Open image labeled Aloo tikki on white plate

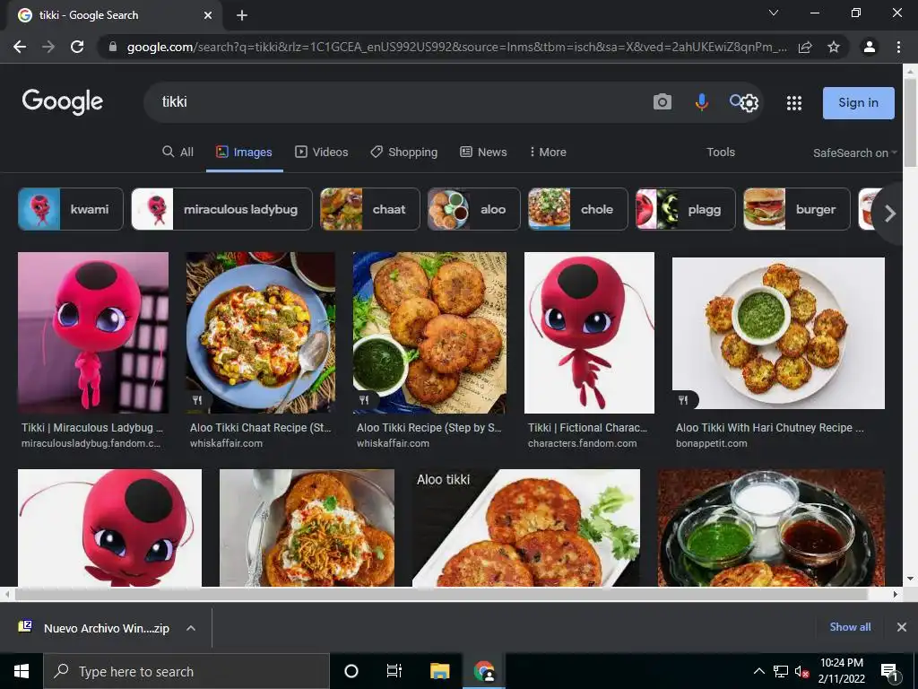click(525, 528)
